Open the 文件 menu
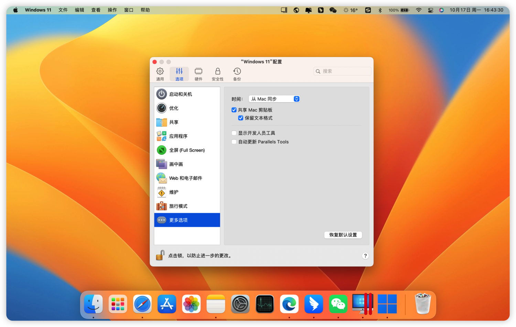Image resolution: width=516 pixels, height=327 pixels. click(x=63, y=10)
